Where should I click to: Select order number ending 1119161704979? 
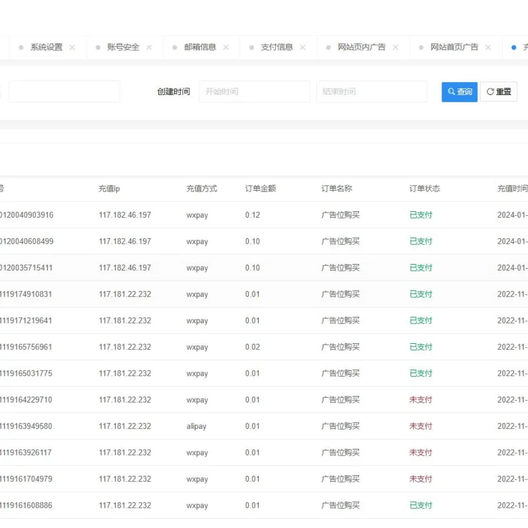26,479
